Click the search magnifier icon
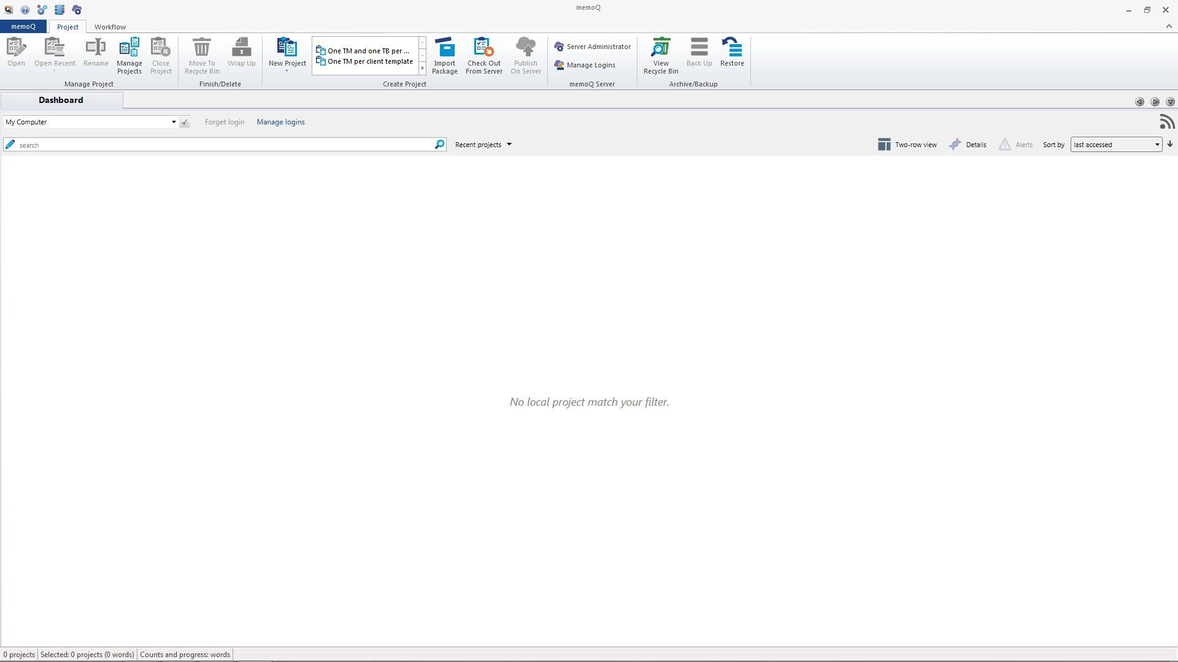The image size is (1178, 662). pyautogui.click(x=439, y=145)
